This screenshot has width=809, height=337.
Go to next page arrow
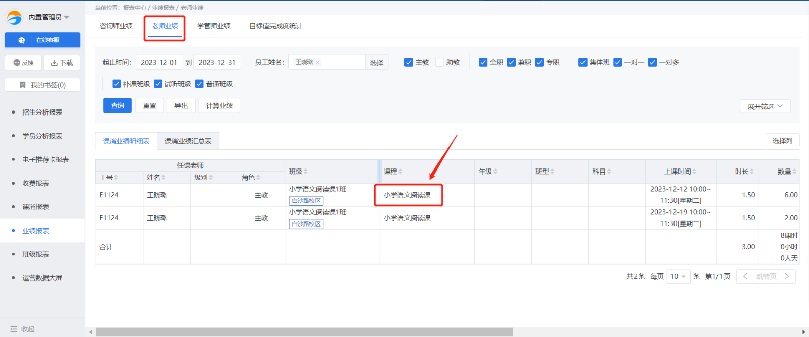(787, 276)
